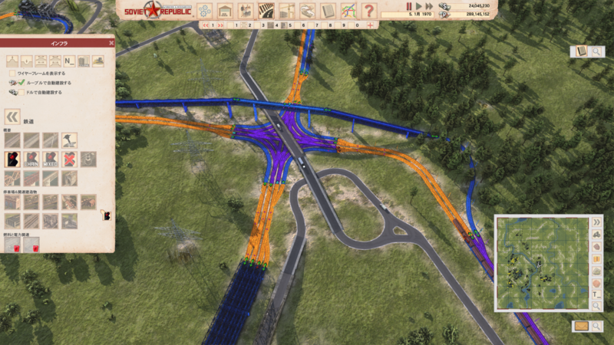Image resolution: width=614 pixels, height=345 pixels.
Task: Pause the game simulation
Action: tap(408, 5)
